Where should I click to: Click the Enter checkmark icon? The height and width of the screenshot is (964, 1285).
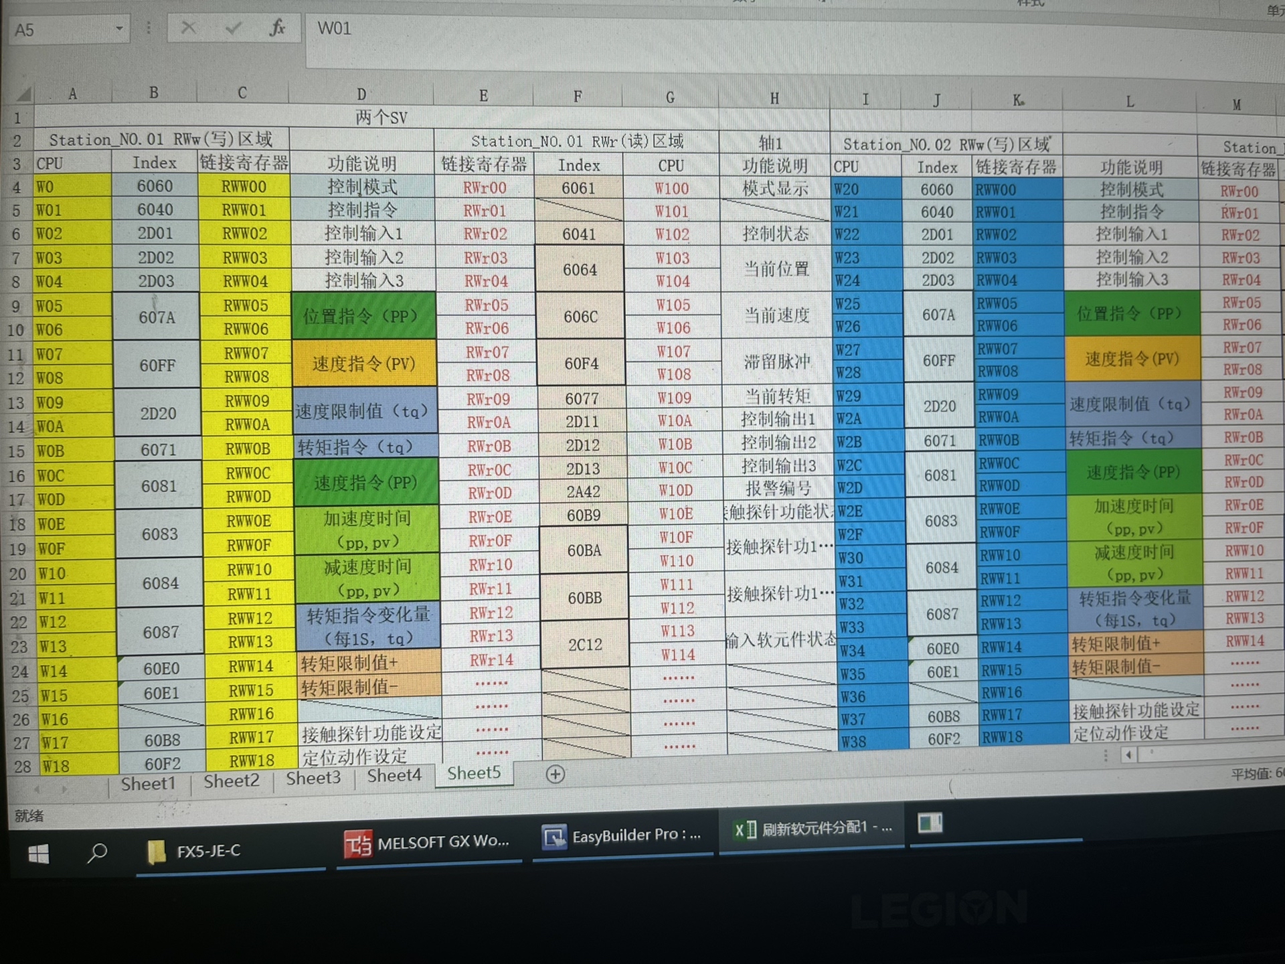coord(234,28)
